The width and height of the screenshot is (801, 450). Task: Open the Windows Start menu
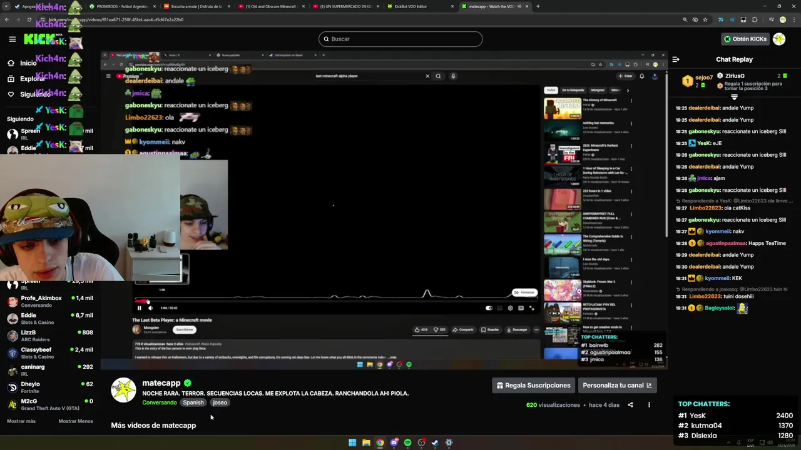(352, 442)
